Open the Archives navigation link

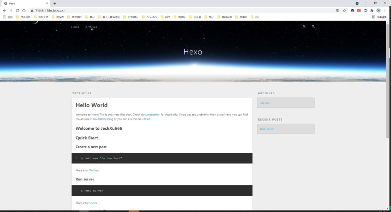[91, 27]
